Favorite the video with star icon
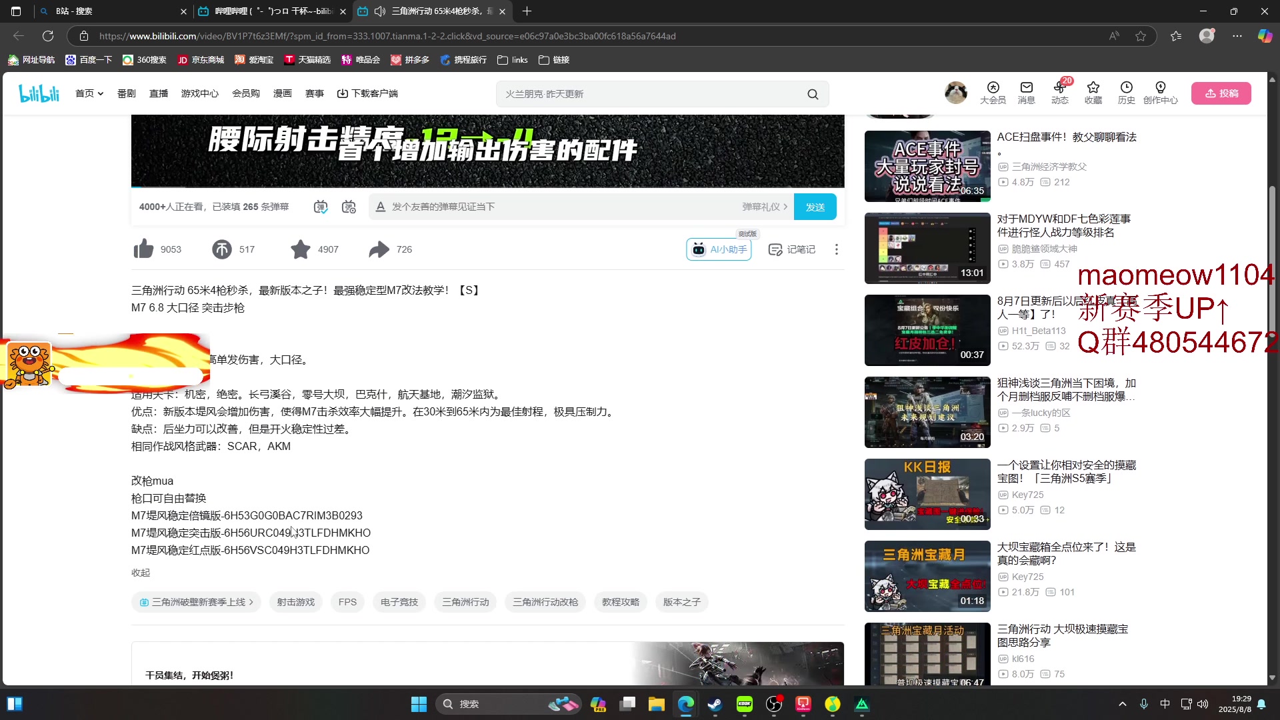Image resolution: width=1280 pixels, height=720 pixels. [x=301, y=249]
